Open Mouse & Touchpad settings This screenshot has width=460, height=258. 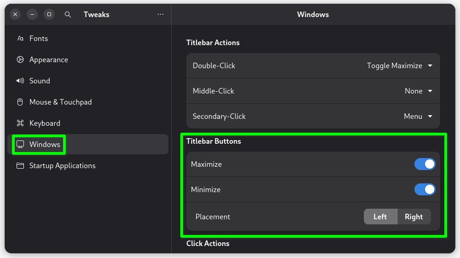point(60,102)
